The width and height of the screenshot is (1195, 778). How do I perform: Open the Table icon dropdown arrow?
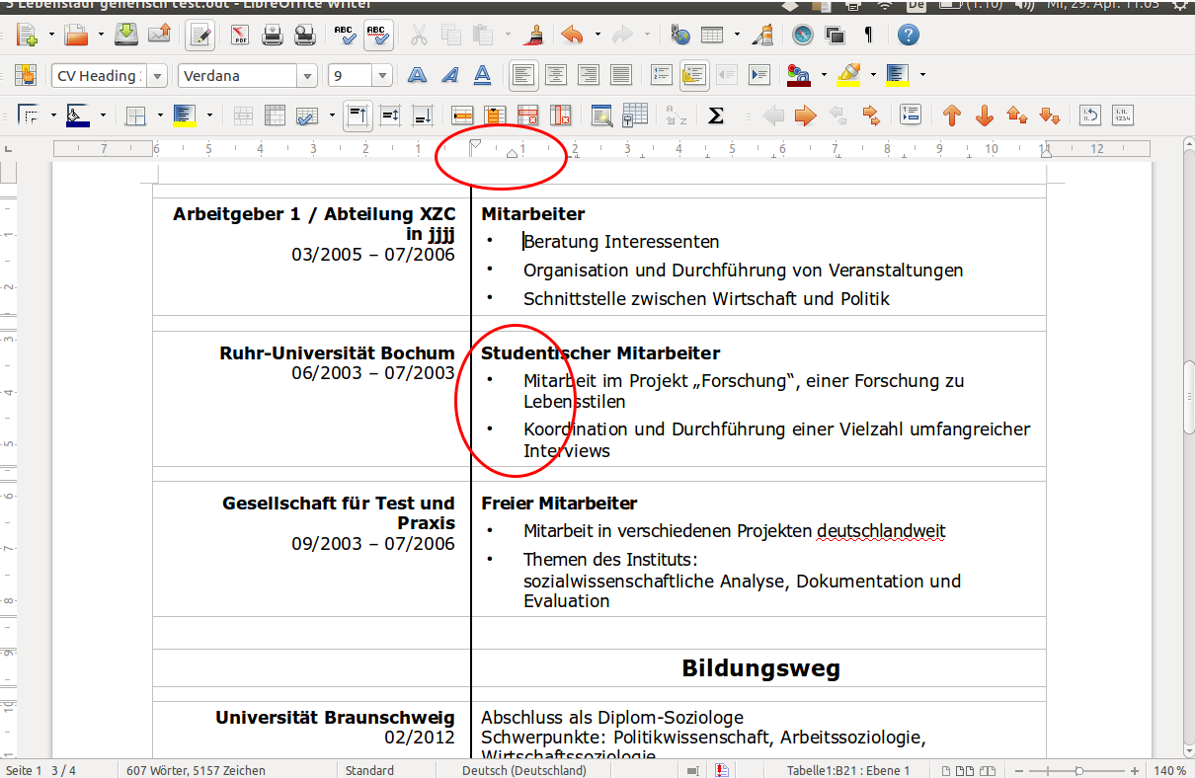[737, 36]
